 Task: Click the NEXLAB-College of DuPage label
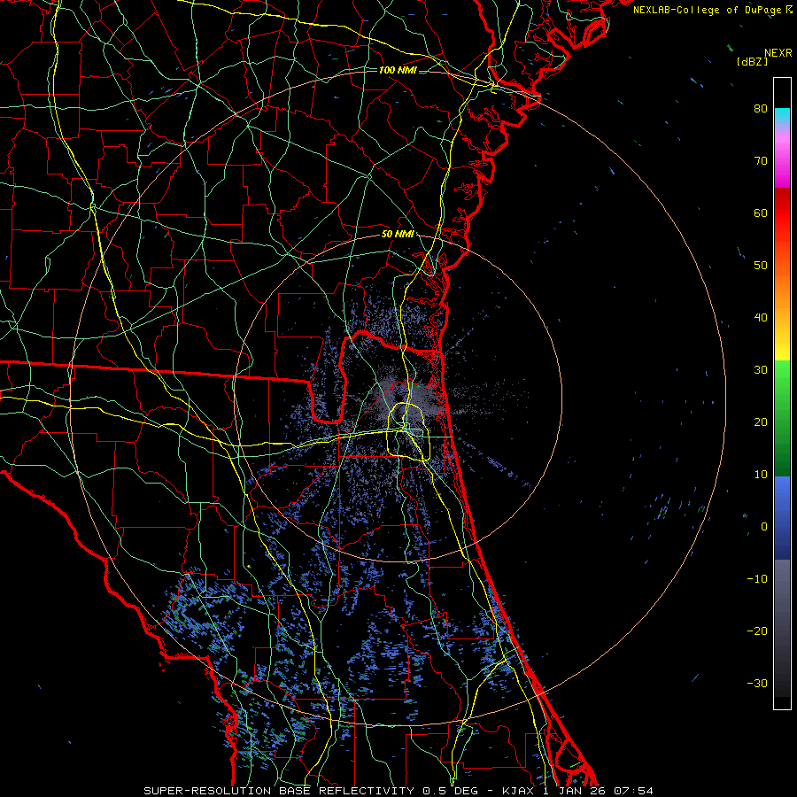pos(708,10)
